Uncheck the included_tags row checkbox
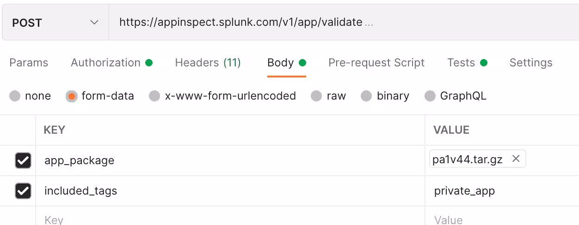 pos(23,191)
